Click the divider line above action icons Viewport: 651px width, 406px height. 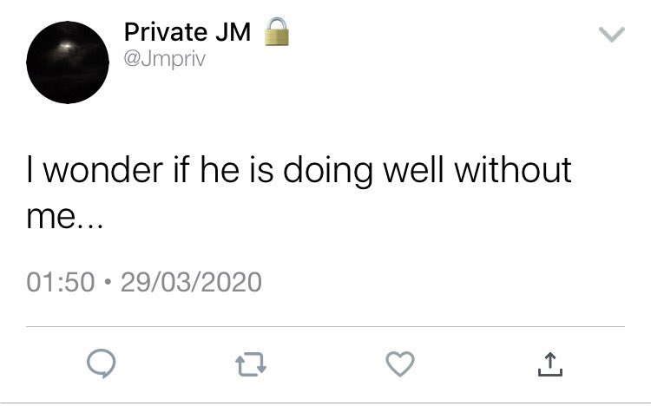pyautogui.click(x=325, y=327)
